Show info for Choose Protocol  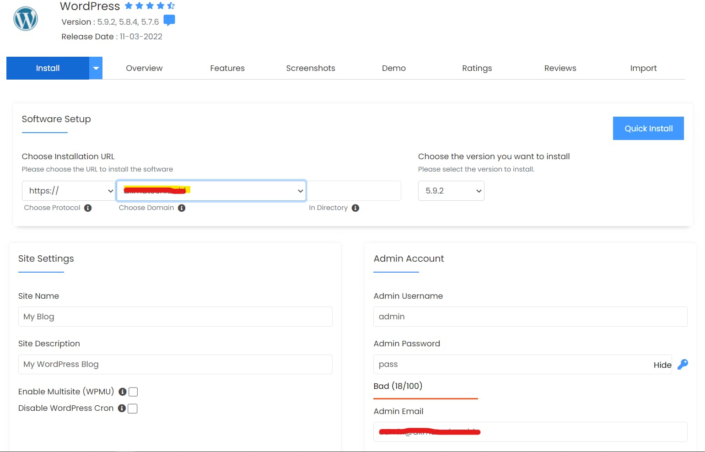tap(88, 208)
